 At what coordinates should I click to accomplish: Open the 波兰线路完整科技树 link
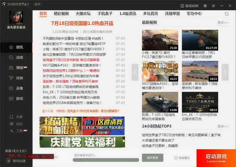98,32
